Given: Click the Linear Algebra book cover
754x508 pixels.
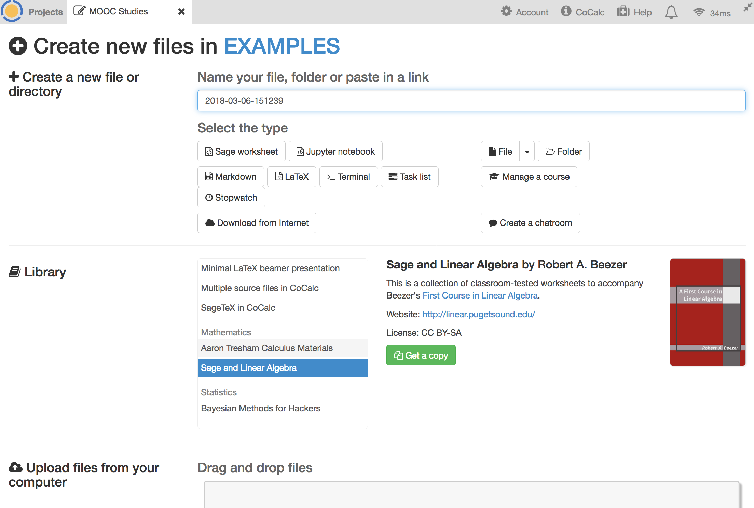Looking at the screenshot, I should [x=707, y=312].
